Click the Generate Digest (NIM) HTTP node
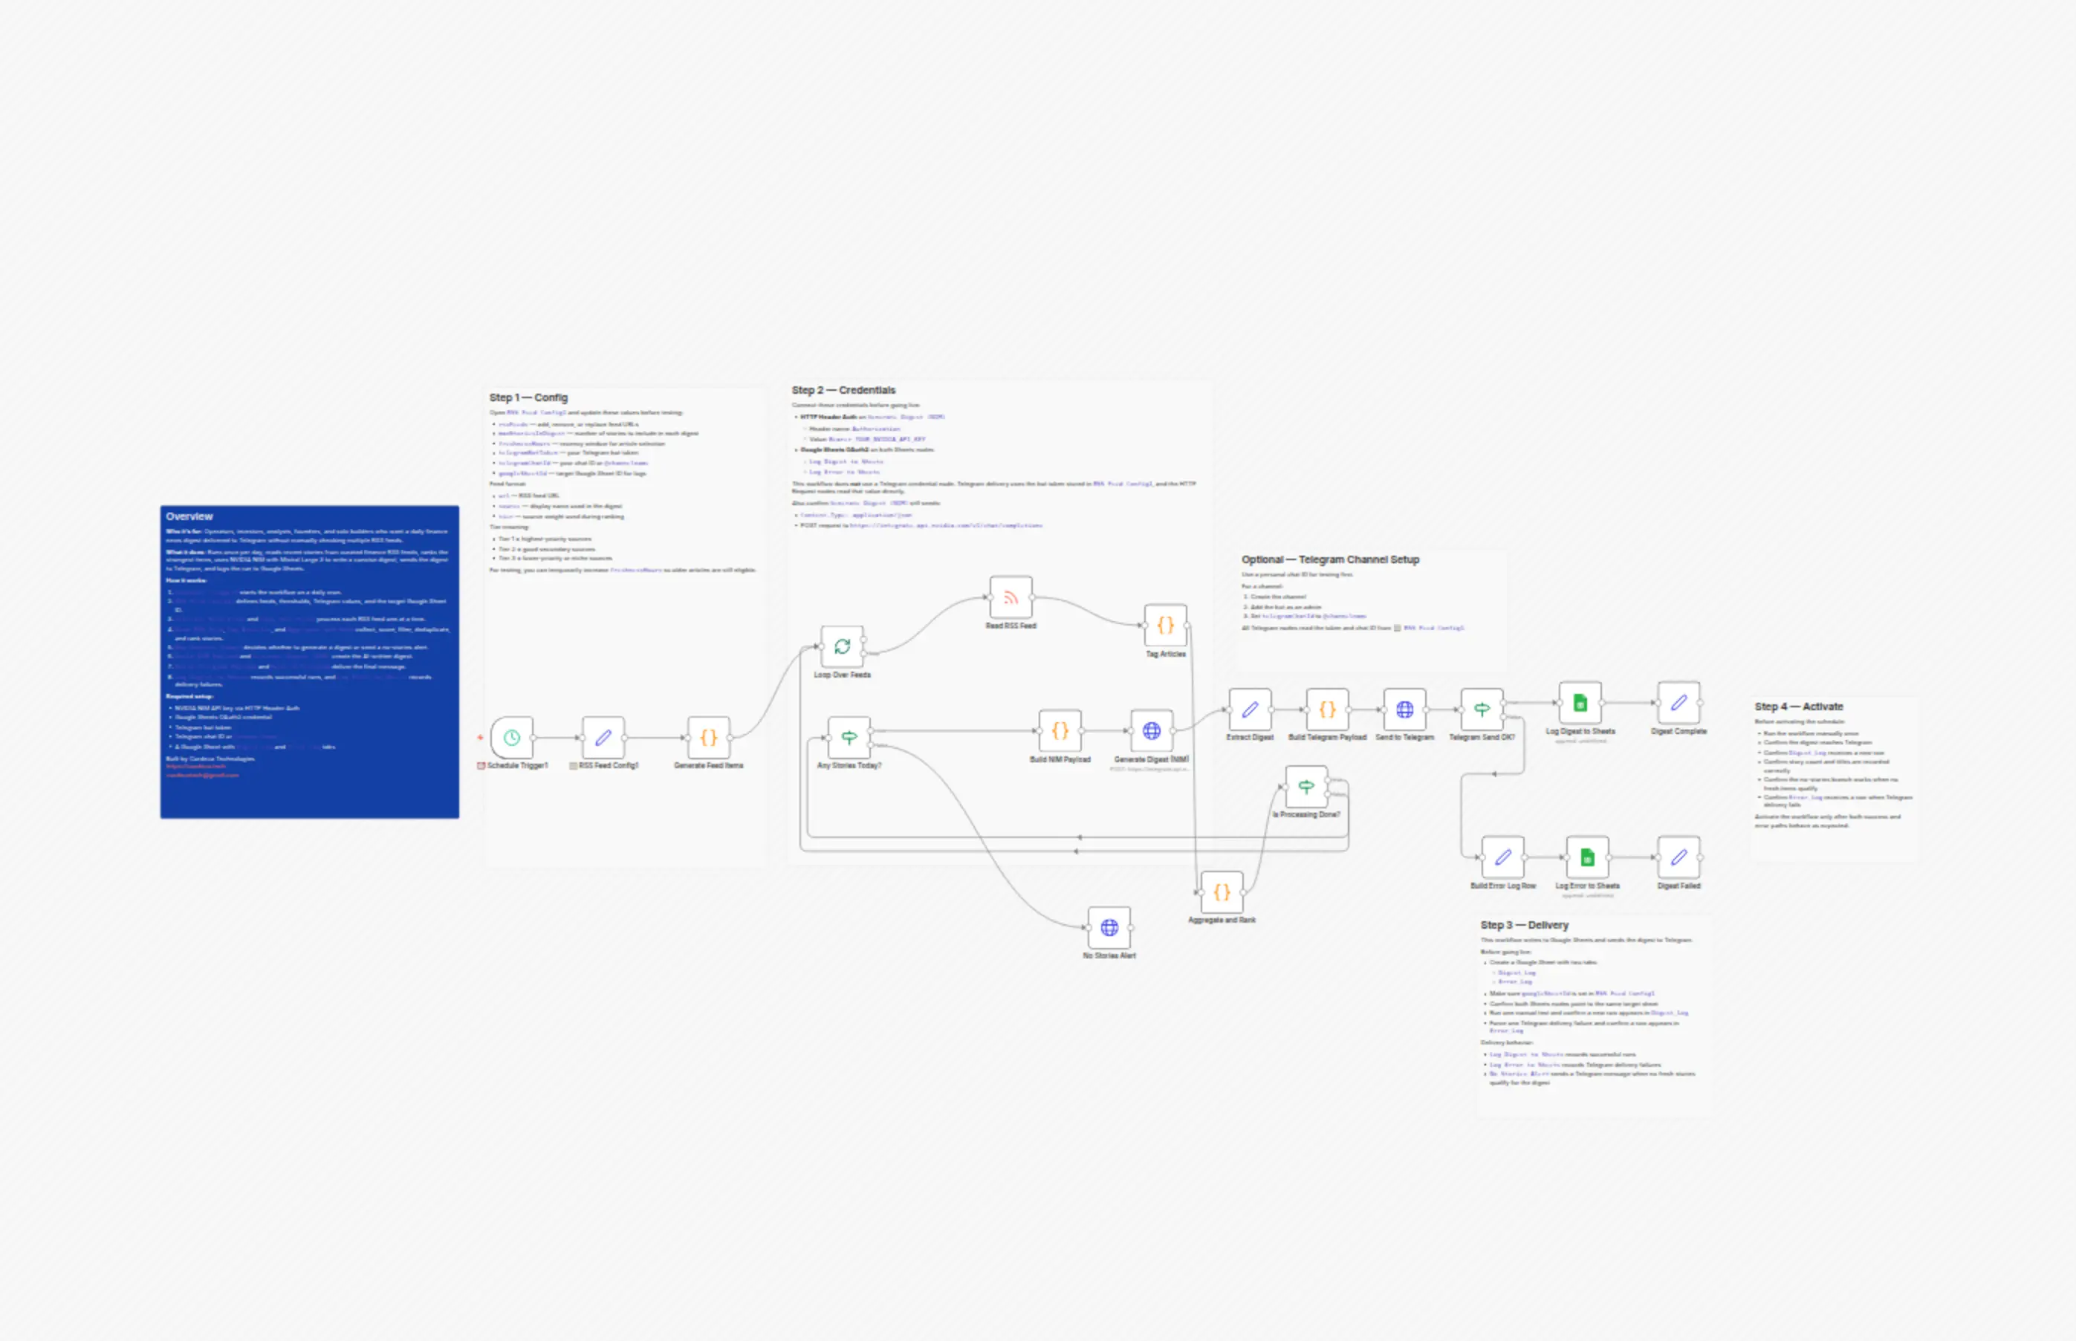 (x=1151, y=730)
